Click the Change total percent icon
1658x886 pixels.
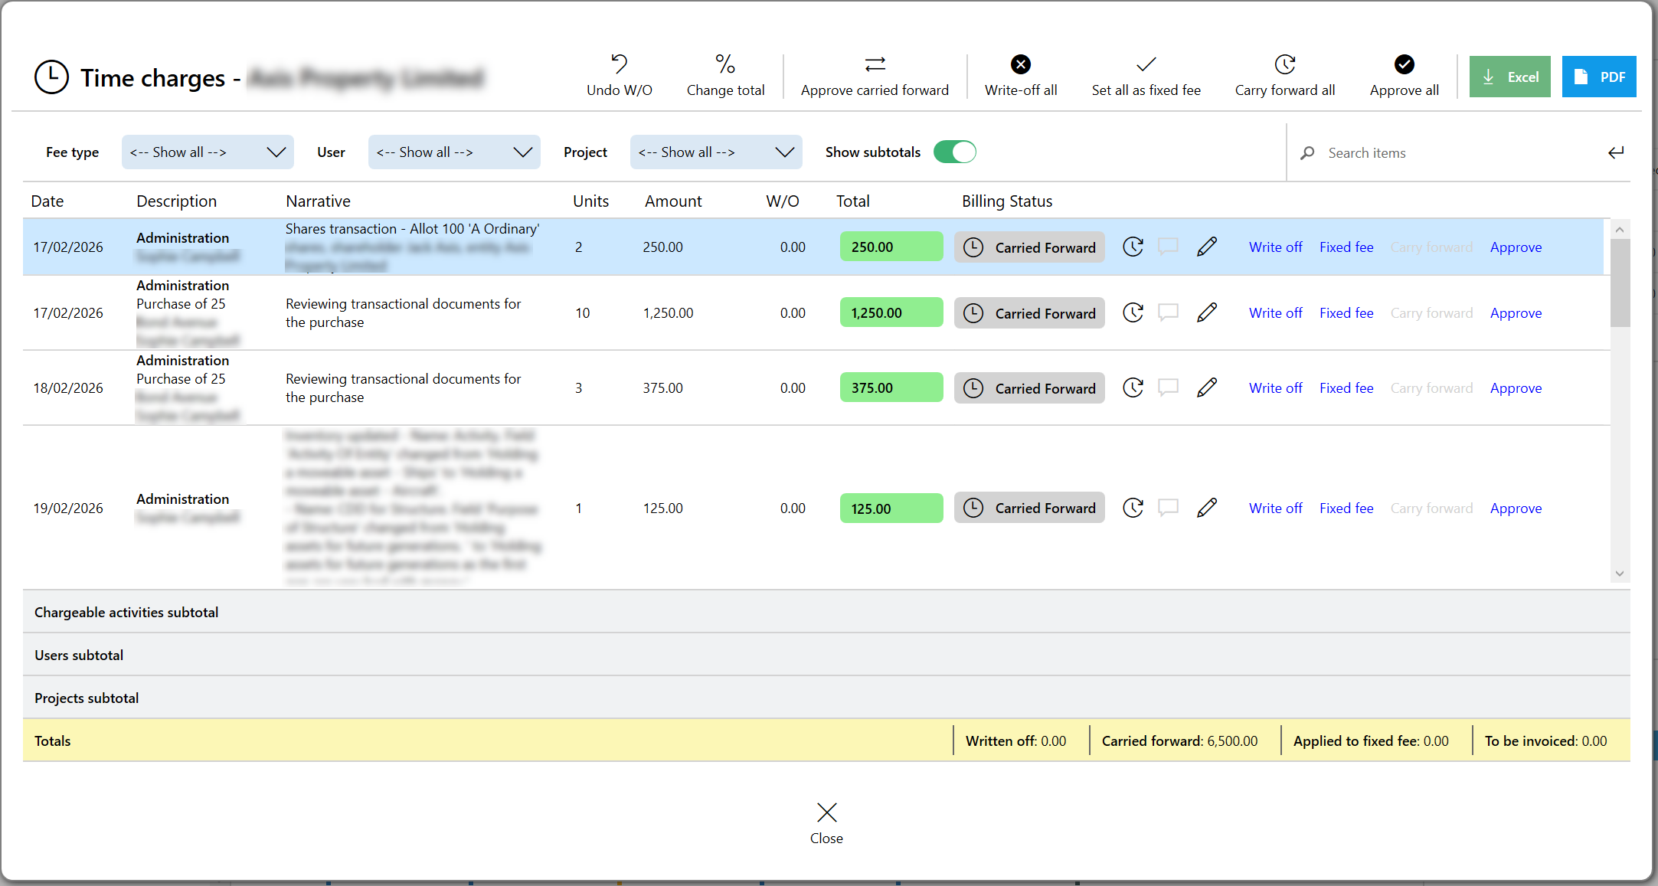coord(724,64)
